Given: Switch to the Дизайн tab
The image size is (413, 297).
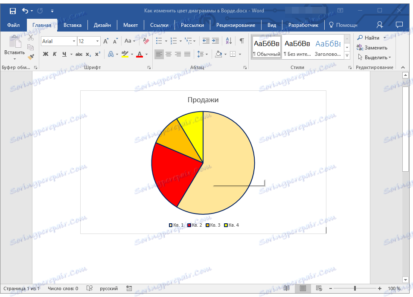Looking at the screenshot, I should pyautogui.click(x=102, y=25).
